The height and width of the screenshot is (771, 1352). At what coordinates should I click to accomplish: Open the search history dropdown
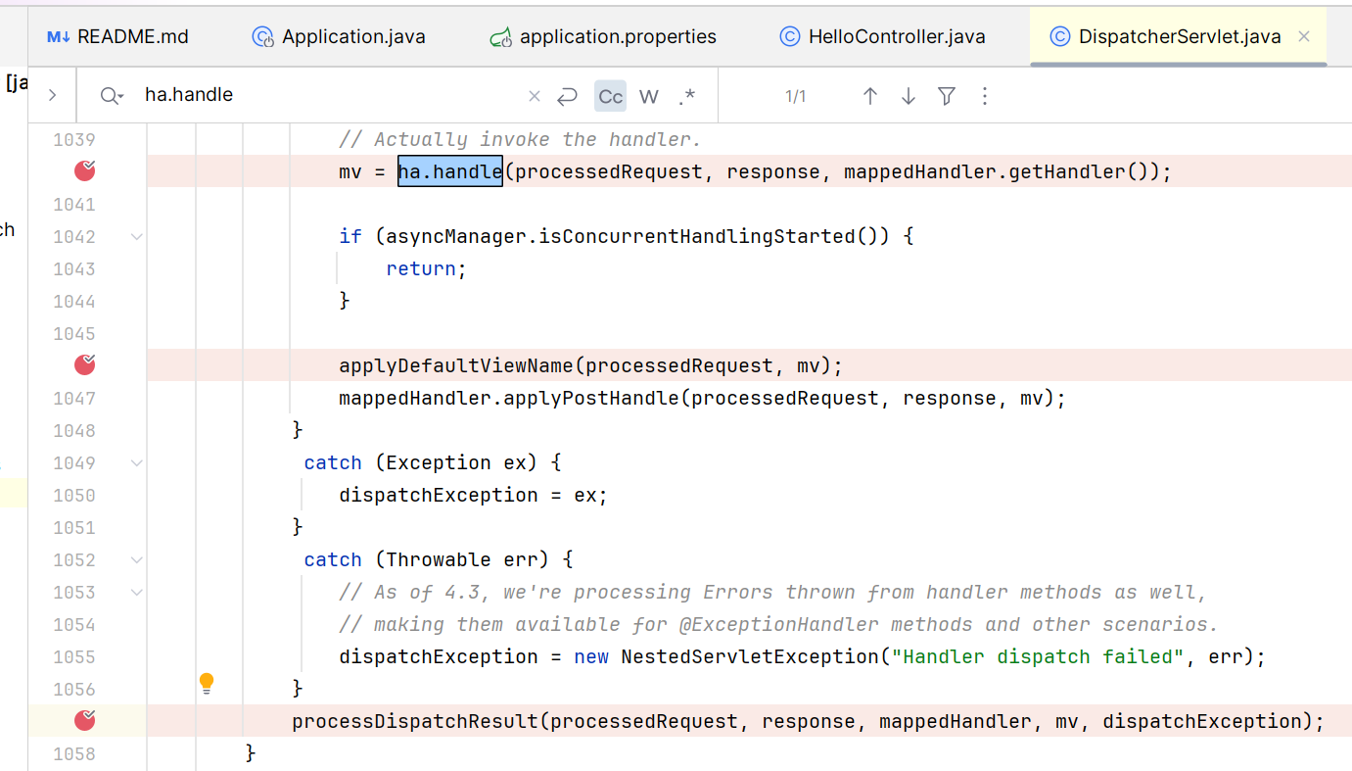[113, 95]
